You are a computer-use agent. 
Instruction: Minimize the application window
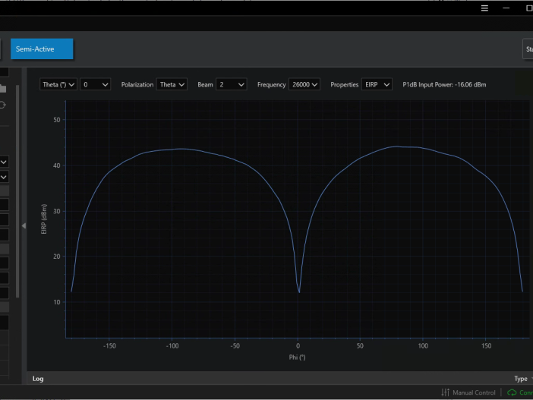click(506, 8)
